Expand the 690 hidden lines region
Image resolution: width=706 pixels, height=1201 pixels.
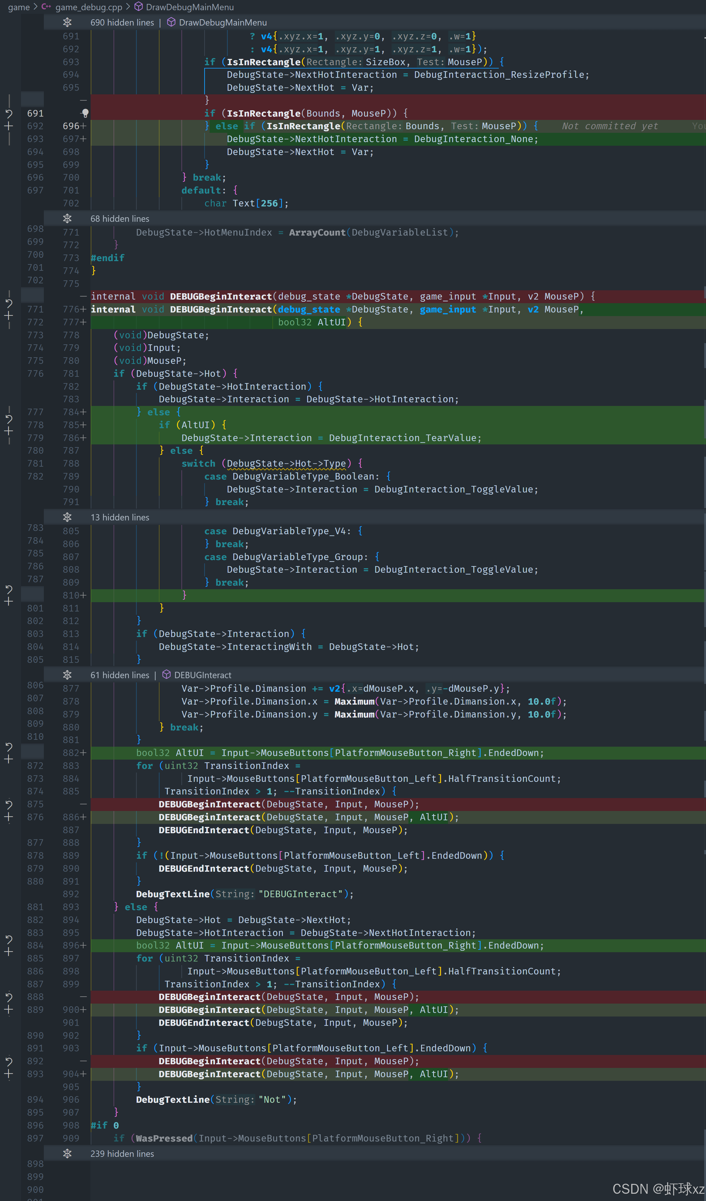pyautogui.click(x=67, y=23)
